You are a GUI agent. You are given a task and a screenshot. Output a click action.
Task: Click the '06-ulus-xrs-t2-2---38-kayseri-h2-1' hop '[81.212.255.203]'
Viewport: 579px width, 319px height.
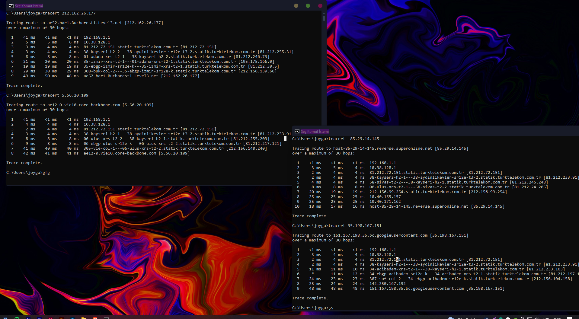(140, 139)
